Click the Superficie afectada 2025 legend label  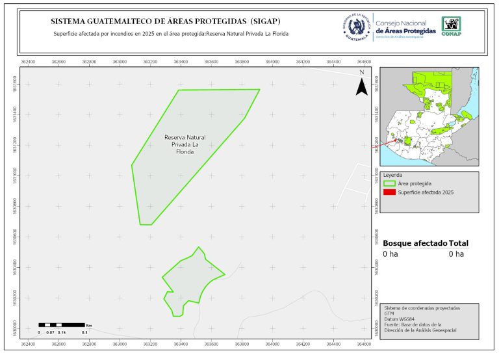[x=425, y=193]
